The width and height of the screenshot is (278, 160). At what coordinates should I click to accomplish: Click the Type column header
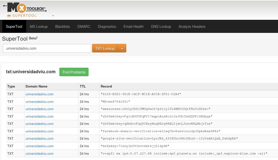[x=11, y=86]
